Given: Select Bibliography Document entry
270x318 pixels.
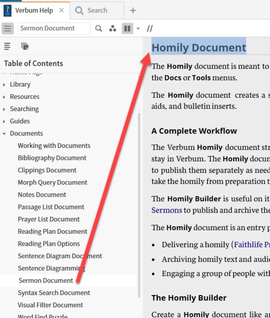Looking at the screenshot, I should pos(52,158).
